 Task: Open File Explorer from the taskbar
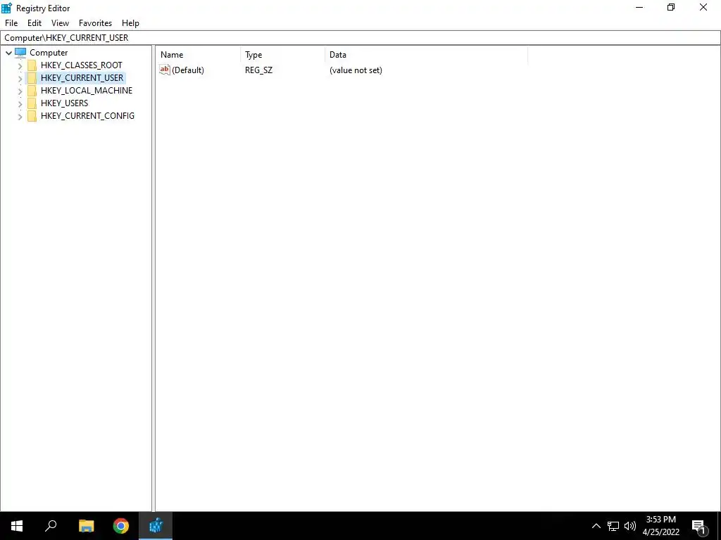[x=86, y=526]
